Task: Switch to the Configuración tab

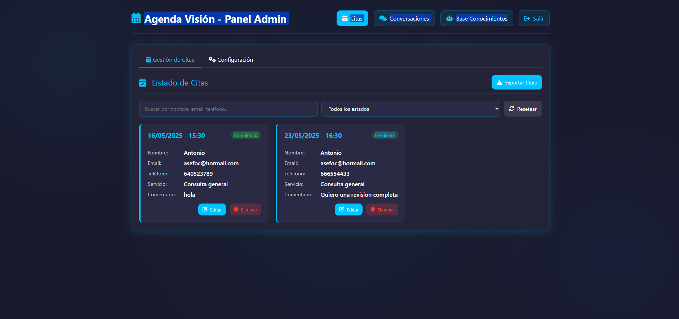Action: point(231,60)
